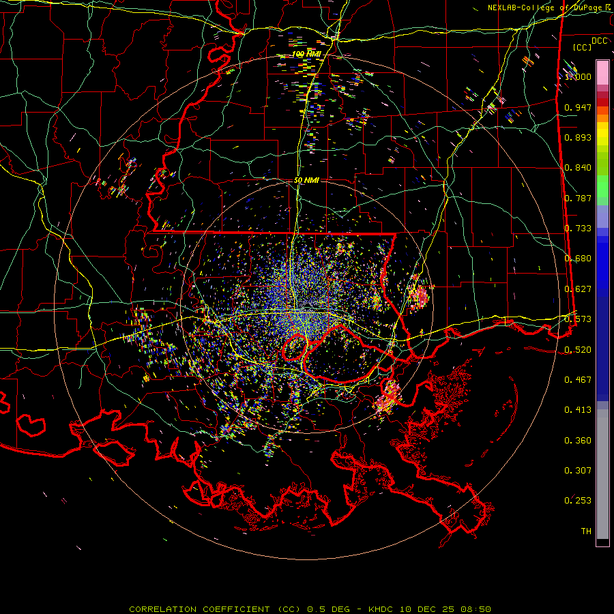
Task: Click the 0.573 legend value
Action: [x=578, y=319]
